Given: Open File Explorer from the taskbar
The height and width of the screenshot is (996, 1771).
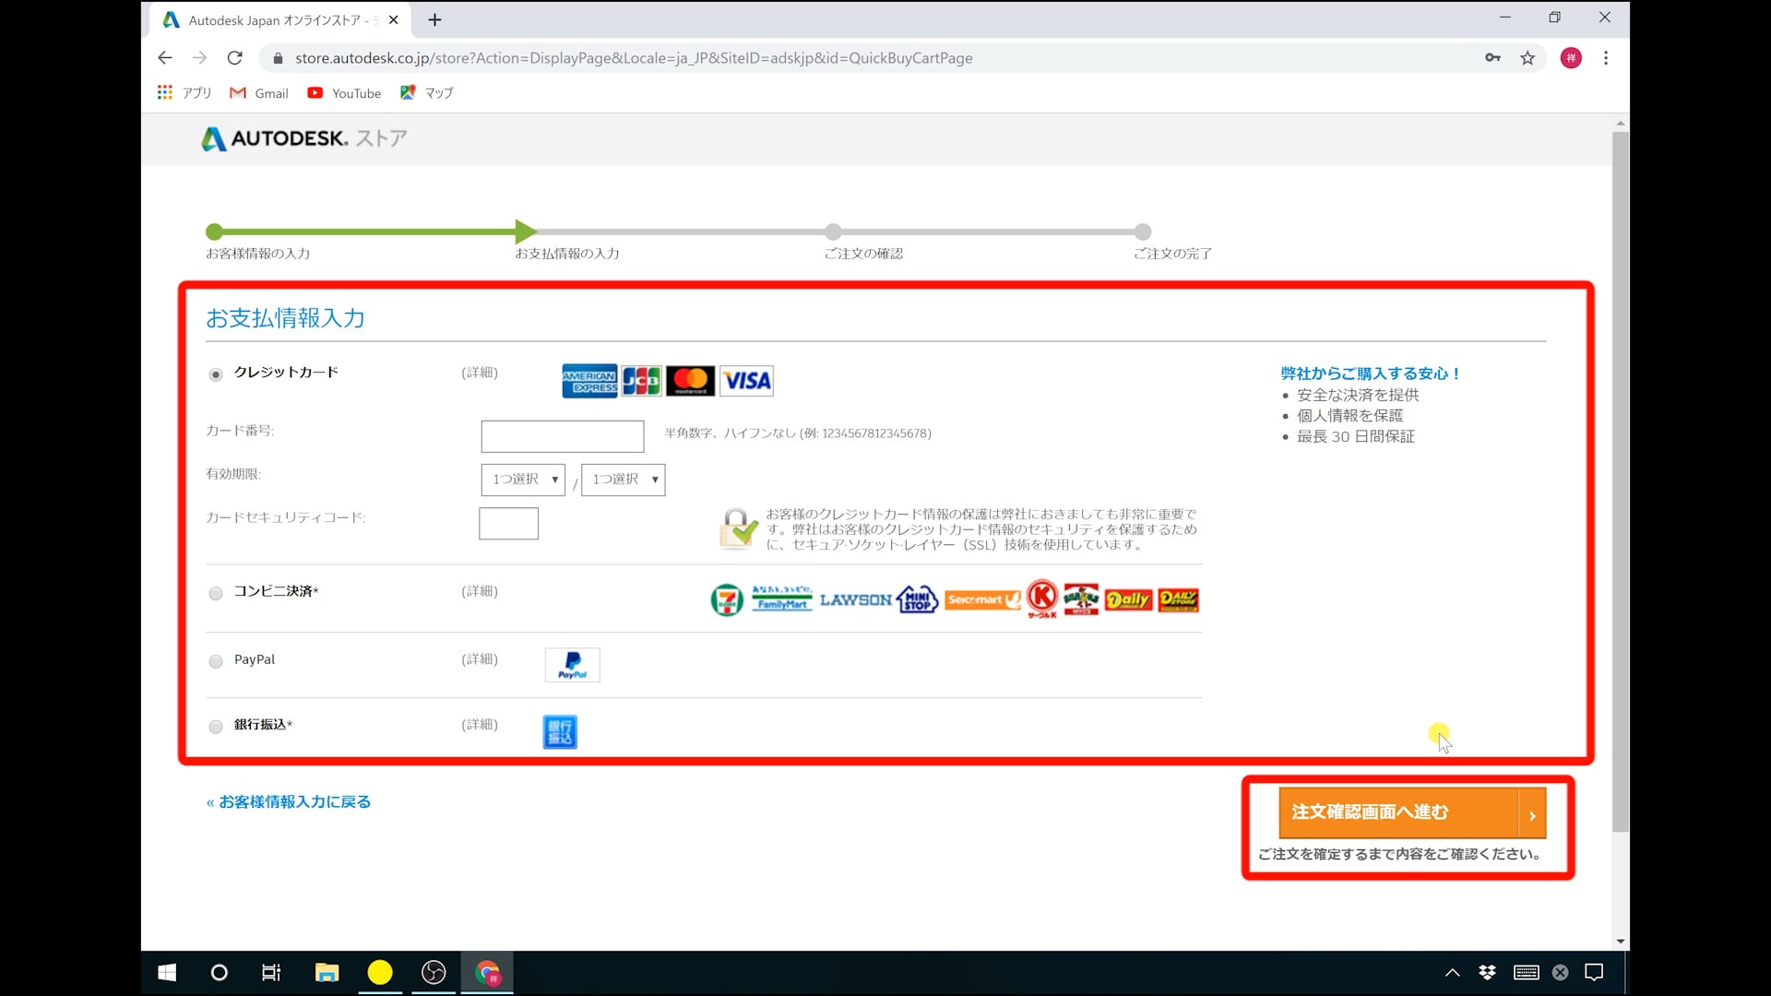Looking at the screenshot, I should click(x=327, y=972).
